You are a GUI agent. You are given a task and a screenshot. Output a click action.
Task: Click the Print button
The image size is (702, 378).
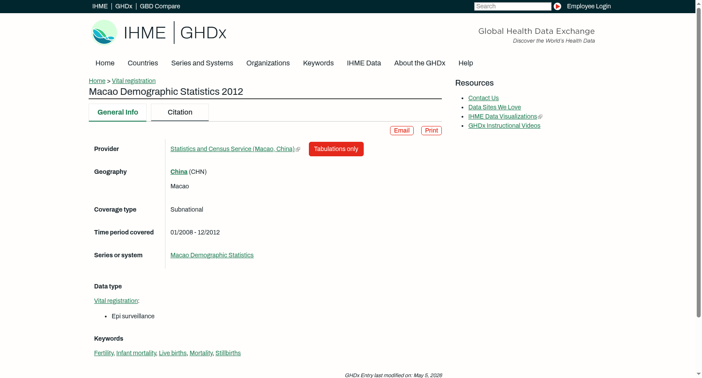click(x=431, y=131)
